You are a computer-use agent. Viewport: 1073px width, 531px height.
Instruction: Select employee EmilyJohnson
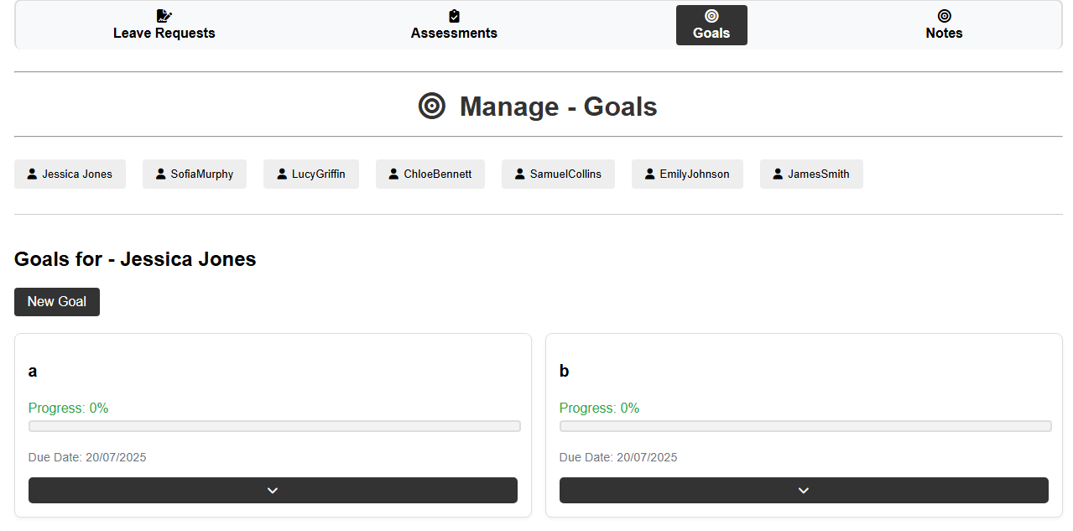[687, 174]
